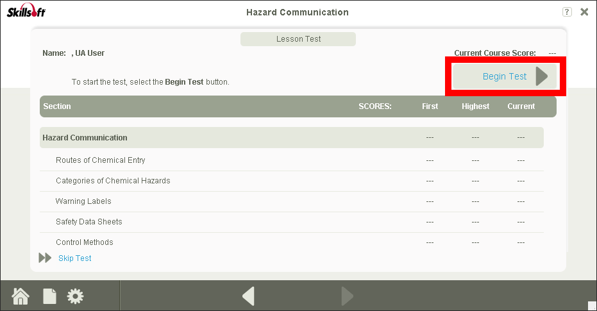
Task: Select Categories of Chemical Hazards row
Action: [x=292, y=181]
